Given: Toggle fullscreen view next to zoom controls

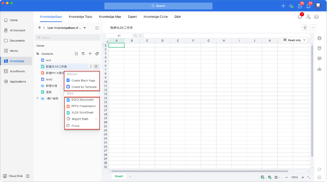Looking at the screenshot, I should [309, 177].
